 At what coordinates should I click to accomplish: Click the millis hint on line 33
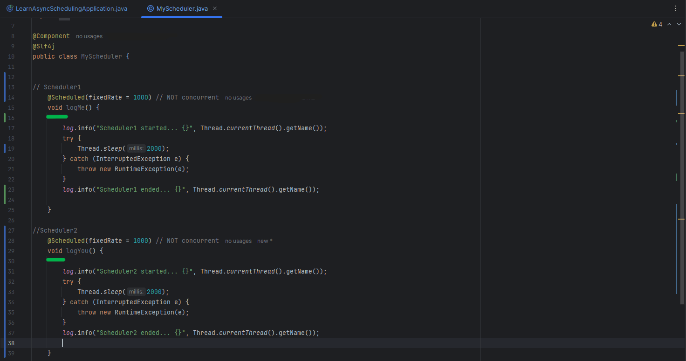[x=136, y=292]
